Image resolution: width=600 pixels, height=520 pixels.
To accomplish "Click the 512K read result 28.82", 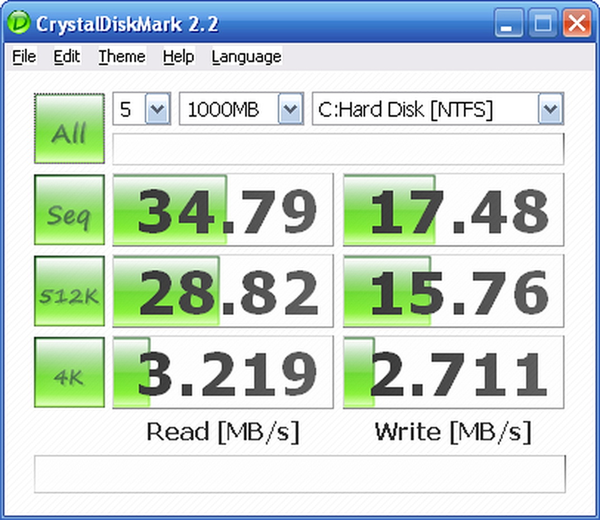I will click(223, 291).
